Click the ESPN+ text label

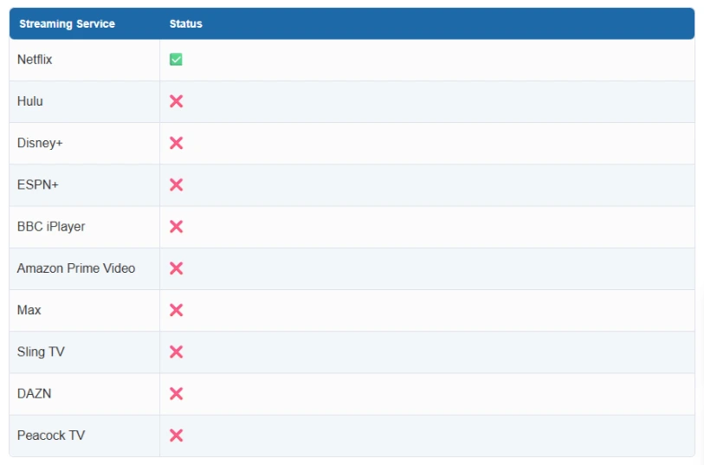point(38,184)
